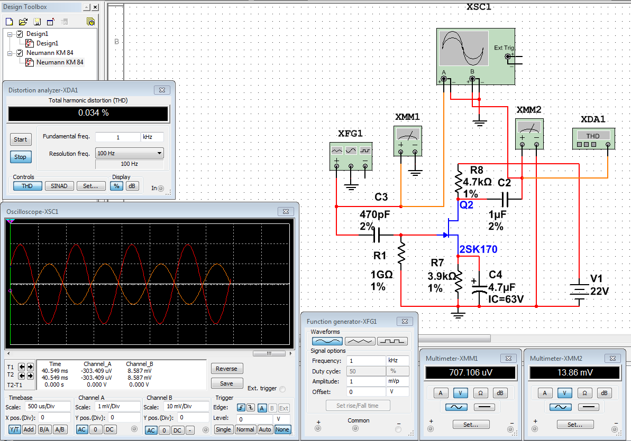Switch distortion display to dB
Viewport: 631px width, 441px height.
click(132, 186)
